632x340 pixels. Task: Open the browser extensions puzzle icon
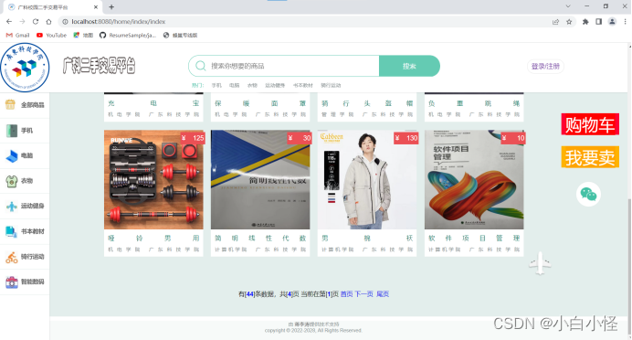coord(585,22)
